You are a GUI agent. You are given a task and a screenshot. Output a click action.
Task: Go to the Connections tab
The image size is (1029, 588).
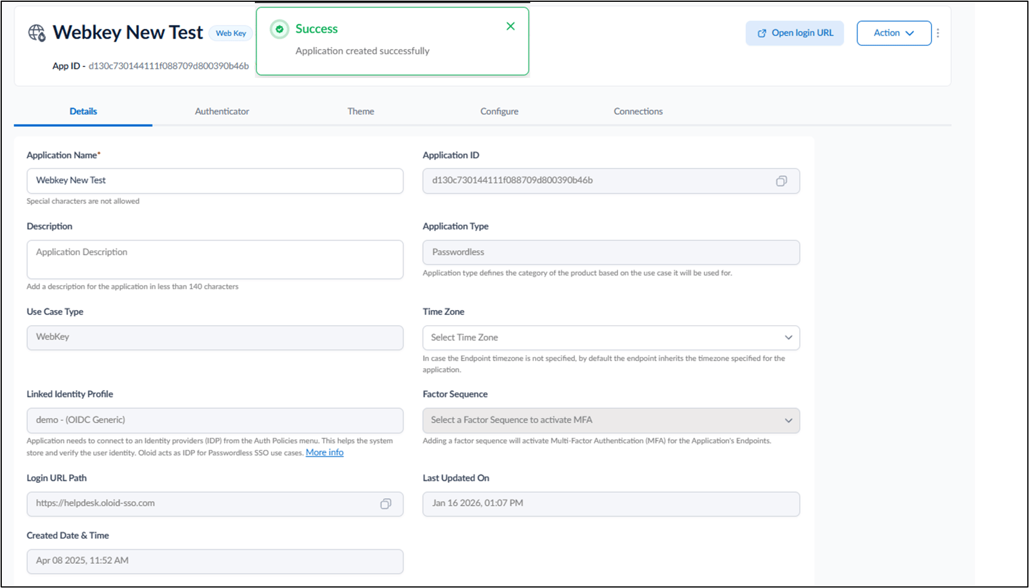[638, 111]
